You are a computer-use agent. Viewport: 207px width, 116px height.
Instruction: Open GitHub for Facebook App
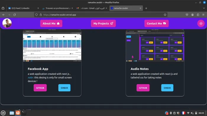click(40, 88)
